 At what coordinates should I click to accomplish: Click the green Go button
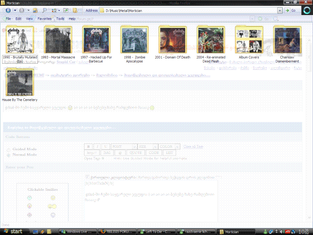click(290, 11)
